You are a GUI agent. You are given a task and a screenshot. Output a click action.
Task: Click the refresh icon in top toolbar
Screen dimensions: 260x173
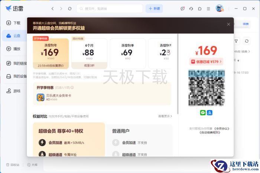click(70, 9)
